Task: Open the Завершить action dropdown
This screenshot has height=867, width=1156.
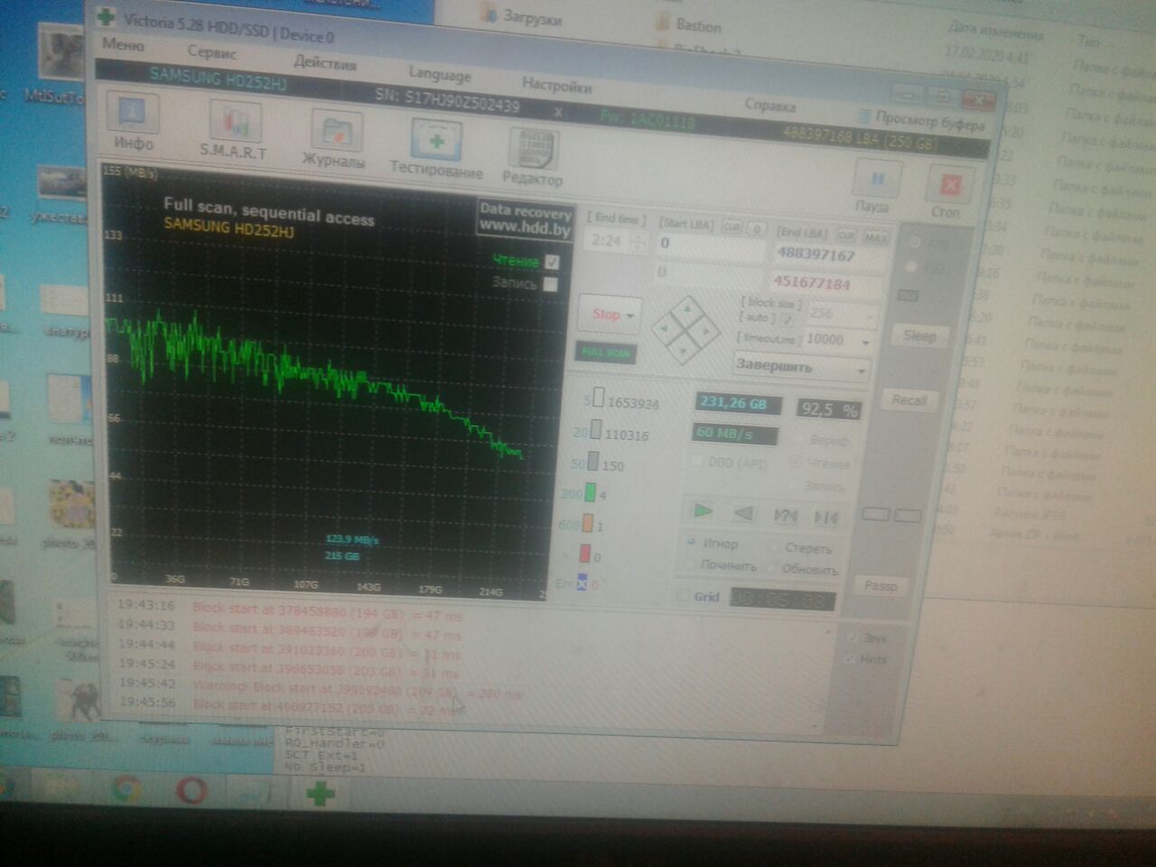Action: click(861, 370)
